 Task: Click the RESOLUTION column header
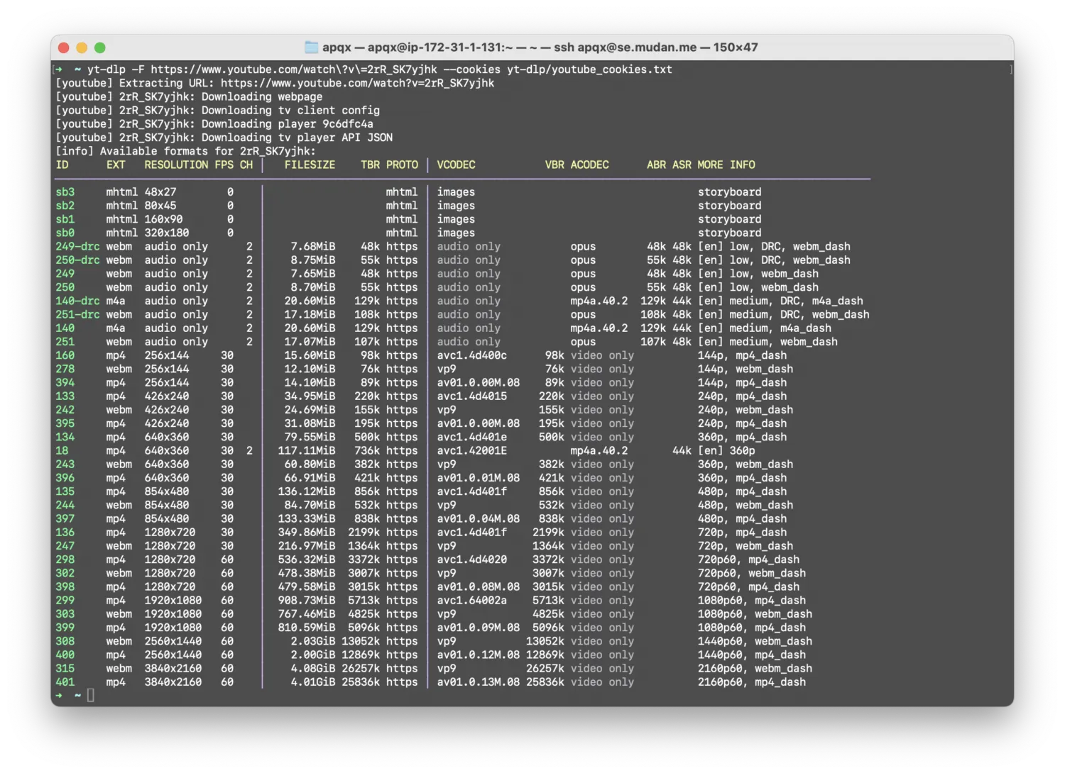click(x=176, y=165)
